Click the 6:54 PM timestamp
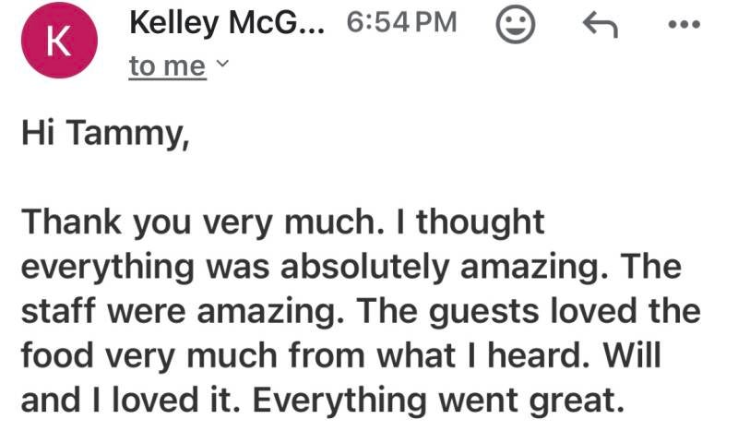The image size is (738, 443). [x=401, y=24]
